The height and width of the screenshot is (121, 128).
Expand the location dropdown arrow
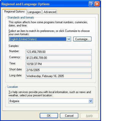90,101
